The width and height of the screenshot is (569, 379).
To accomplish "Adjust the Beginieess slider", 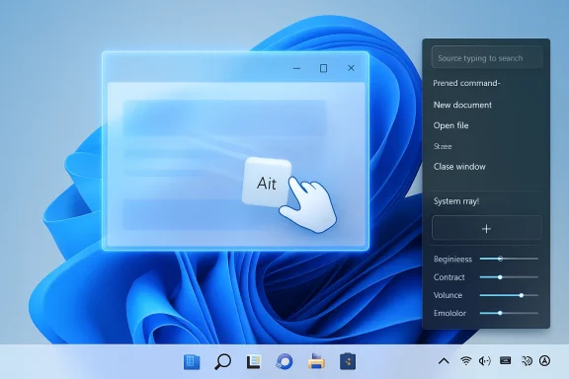I will click(509, 259).
